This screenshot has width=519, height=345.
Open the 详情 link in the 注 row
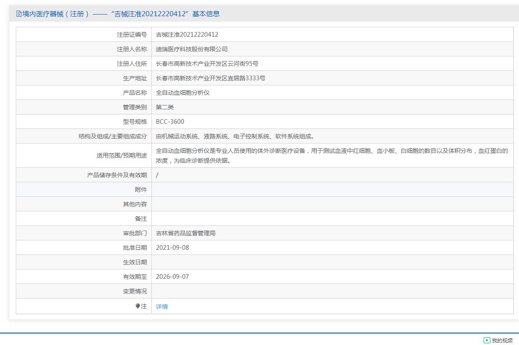point(162,307)
